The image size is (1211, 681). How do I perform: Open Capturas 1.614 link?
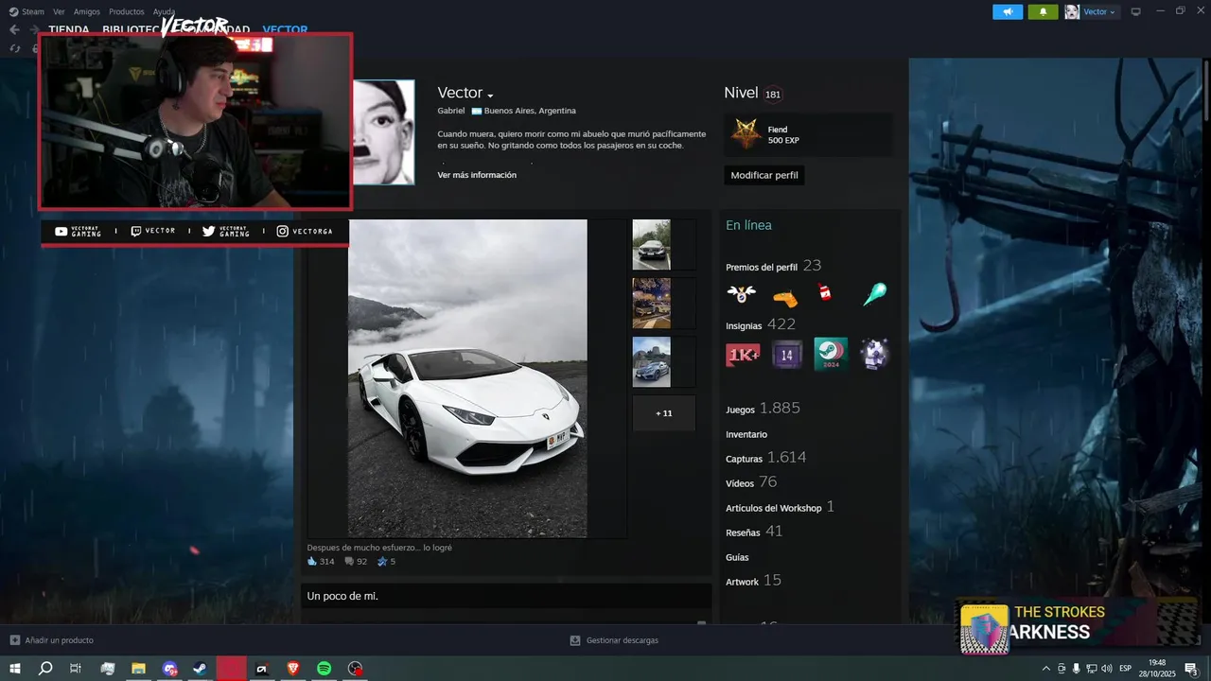(x=766, y=458)
